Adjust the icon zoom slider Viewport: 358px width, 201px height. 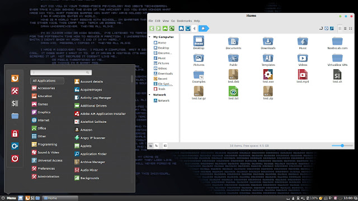pos(342,146)
